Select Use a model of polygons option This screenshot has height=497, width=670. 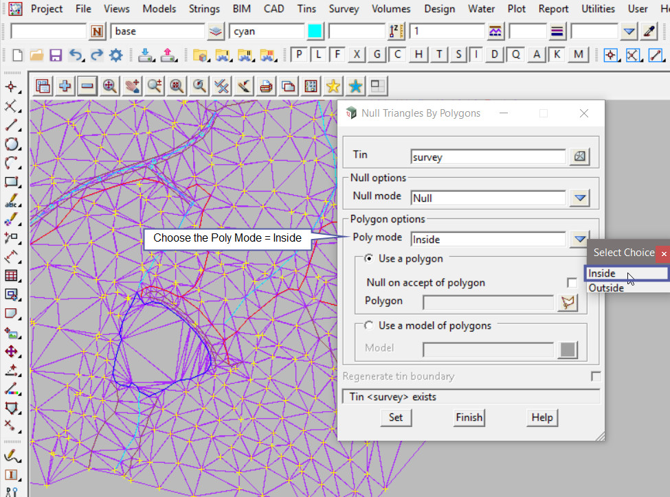click(x=369, y=326)
